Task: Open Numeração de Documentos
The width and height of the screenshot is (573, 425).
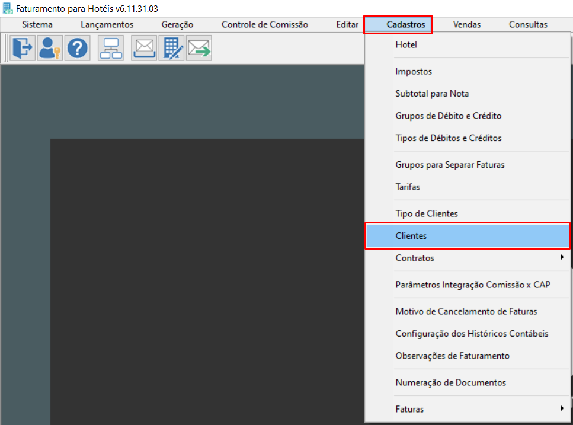Action: coord(468,382)
